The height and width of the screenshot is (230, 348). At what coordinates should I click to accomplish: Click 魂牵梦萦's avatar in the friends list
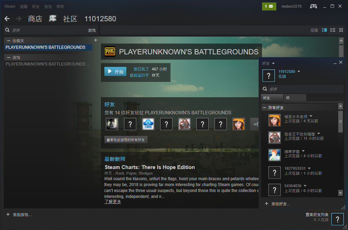click(x=274, y=155)
